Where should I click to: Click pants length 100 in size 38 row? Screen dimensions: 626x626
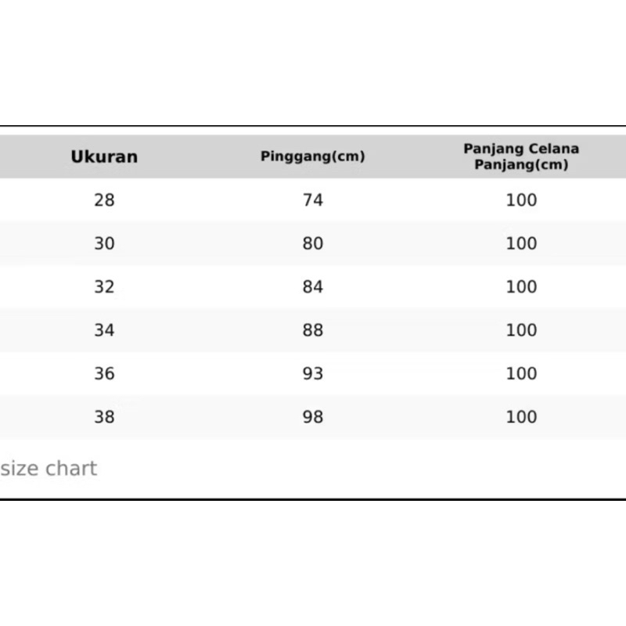pyautogui.click(x=521, y=417)
